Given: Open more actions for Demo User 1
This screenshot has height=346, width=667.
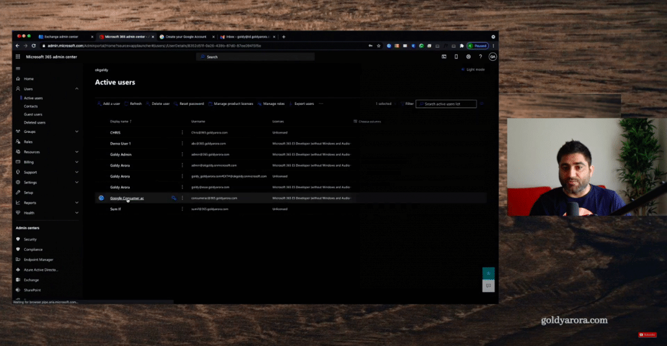Looking at the screenshot, I should coord(182,143).
